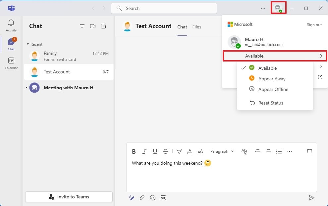Toggle underline formatting

pyautogui.click(x=155, y=151)
